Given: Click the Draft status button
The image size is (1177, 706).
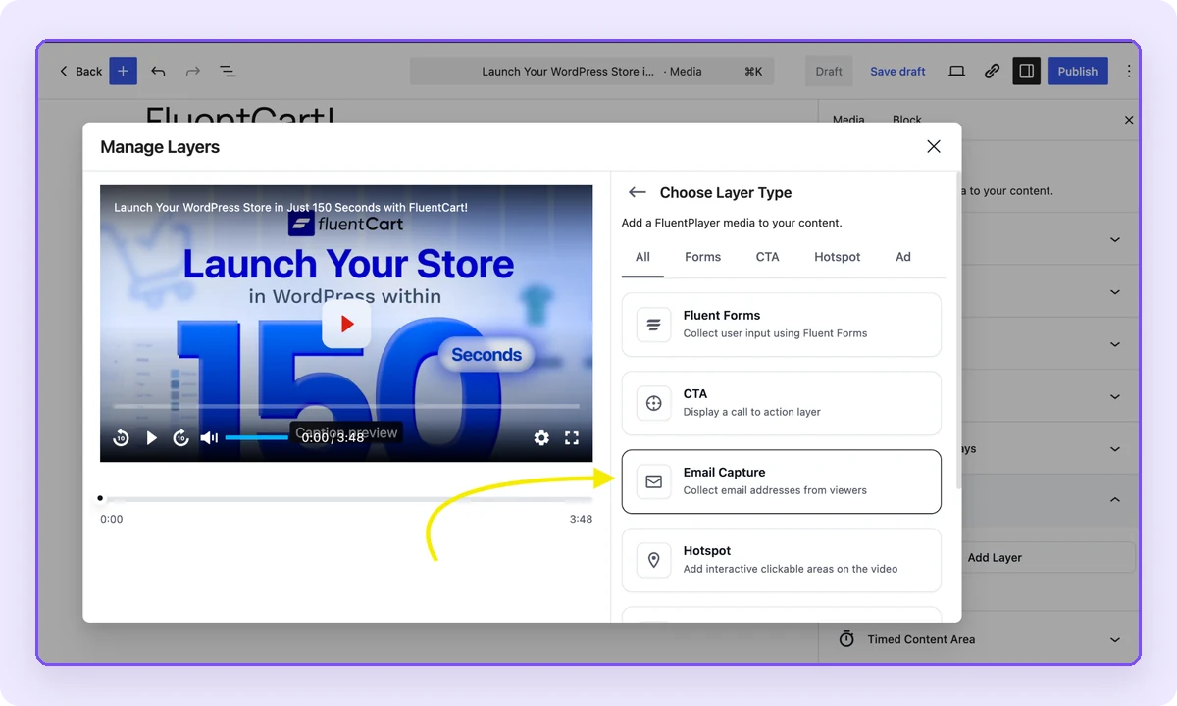Looking at the screenshot, I should (829, 72).
